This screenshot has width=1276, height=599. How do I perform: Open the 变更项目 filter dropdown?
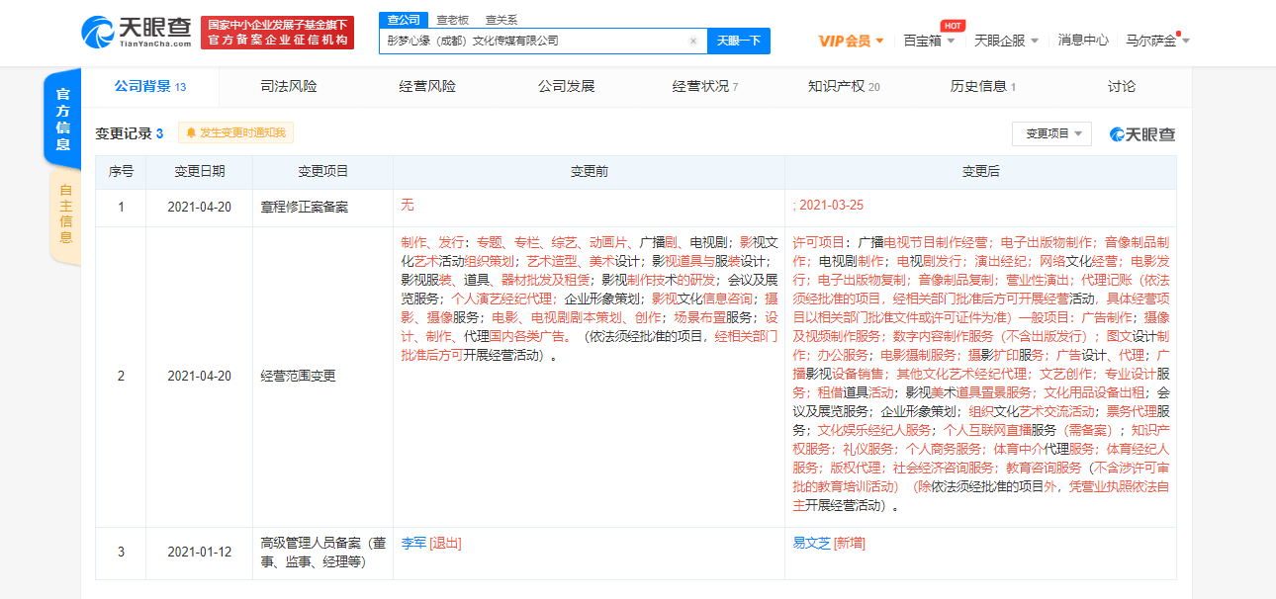tap(1051, 134)
